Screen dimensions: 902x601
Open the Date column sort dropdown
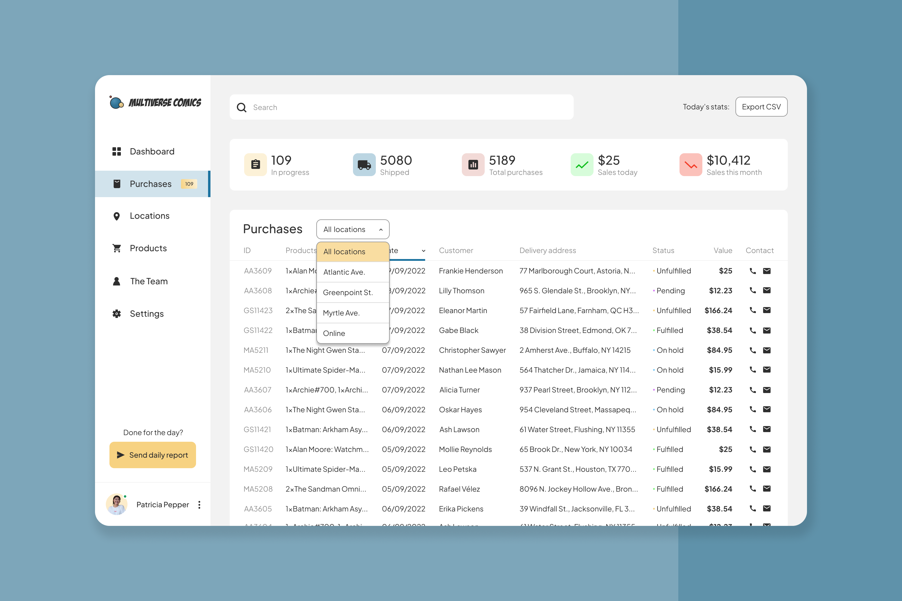(423, 251)
